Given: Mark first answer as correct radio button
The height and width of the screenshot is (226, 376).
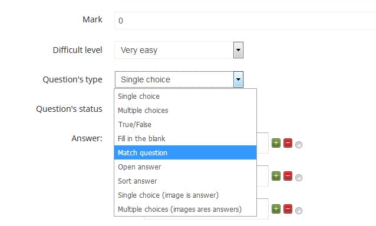Looking at the screenshot, I should coord(299,145).
